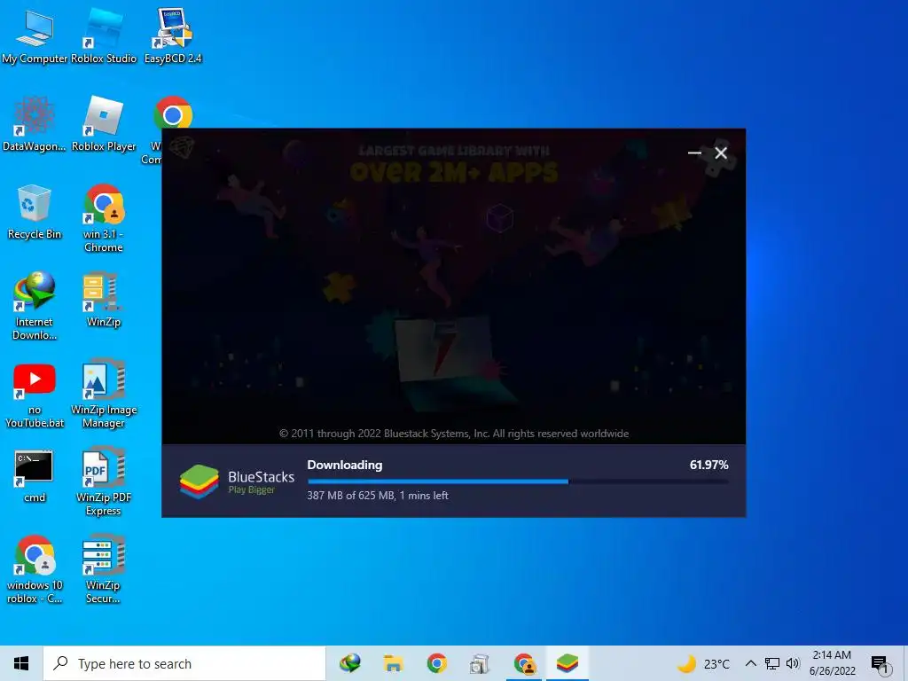
Task: Open DataWagon desktop shortcut
Action: [35, 124]
